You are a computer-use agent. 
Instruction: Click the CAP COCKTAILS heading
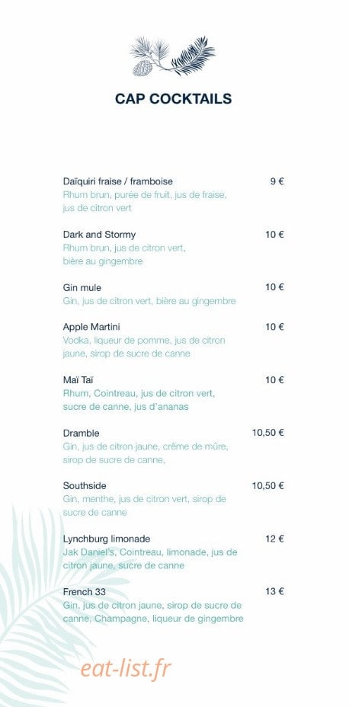[173, 99]
